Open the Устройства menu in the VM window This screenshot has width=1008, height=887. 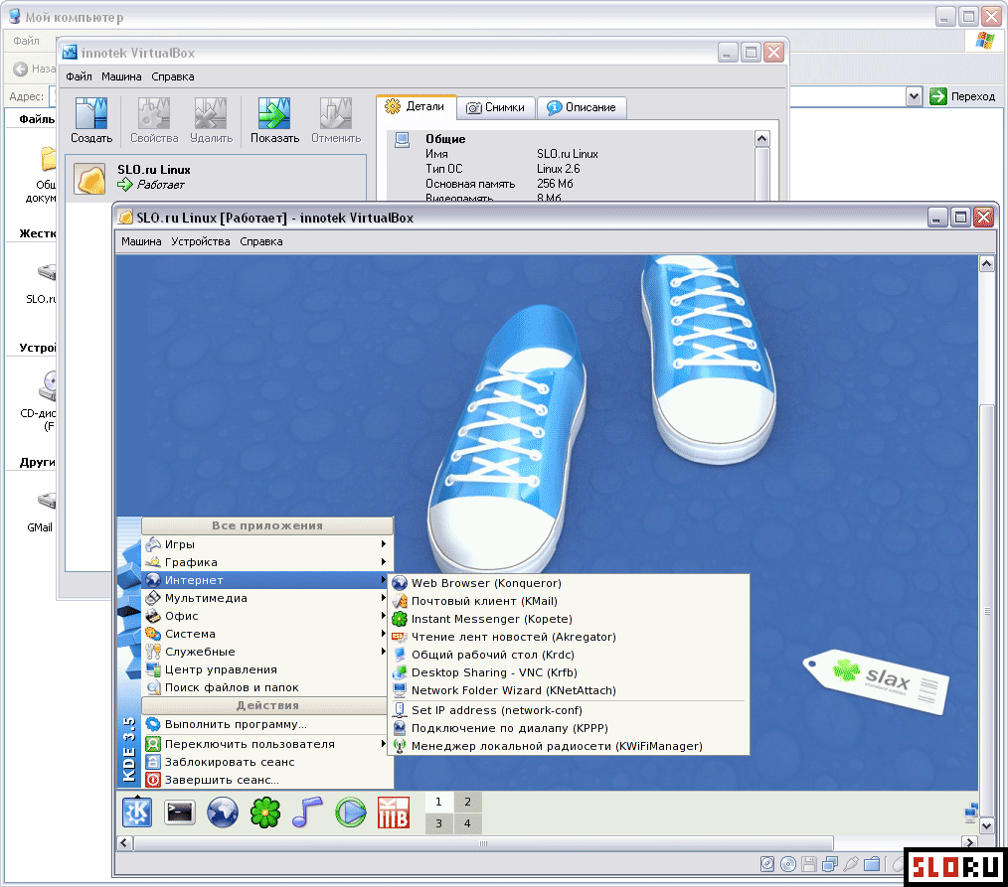tap(201, 241)
